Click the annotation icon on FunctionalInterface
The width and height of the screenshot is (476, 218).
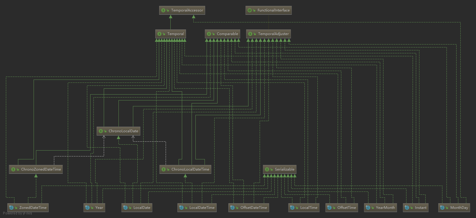(x=250, y=10)
